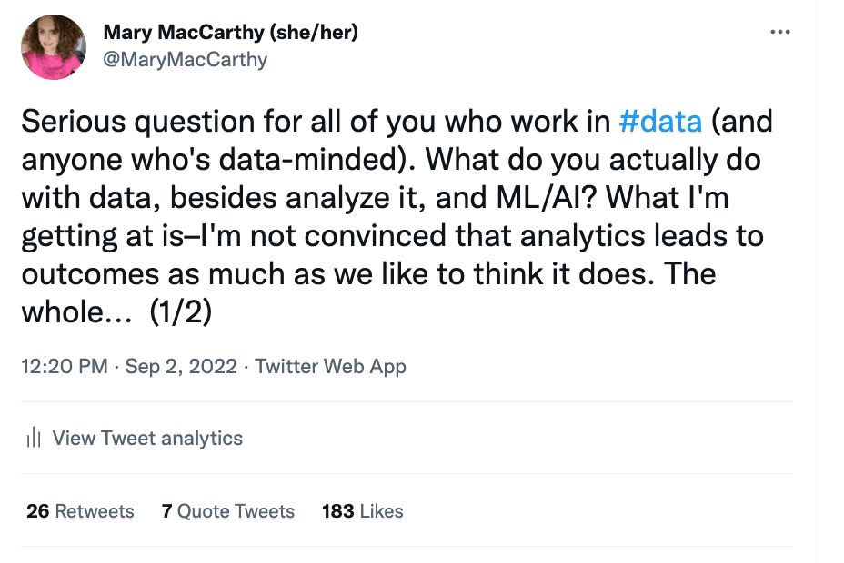Show the Retweets list
The width and height of the screenshot is (844, 563).
pyautogui.click(x=95, y=511)
